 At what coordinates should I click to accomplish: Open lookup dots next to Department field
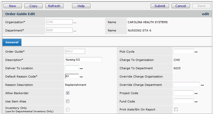pos(75,31)
